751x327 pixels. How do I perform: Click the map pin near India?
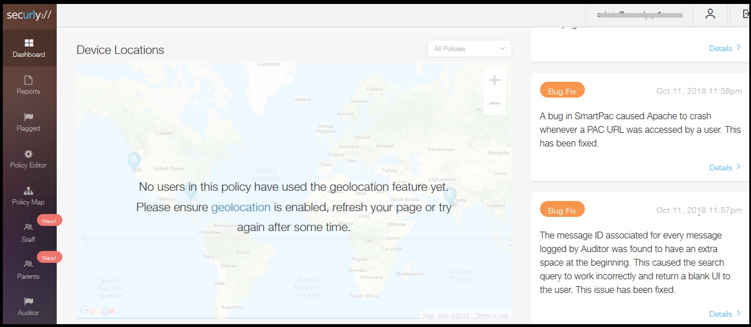pyautogui.click(x=450, y=196)
